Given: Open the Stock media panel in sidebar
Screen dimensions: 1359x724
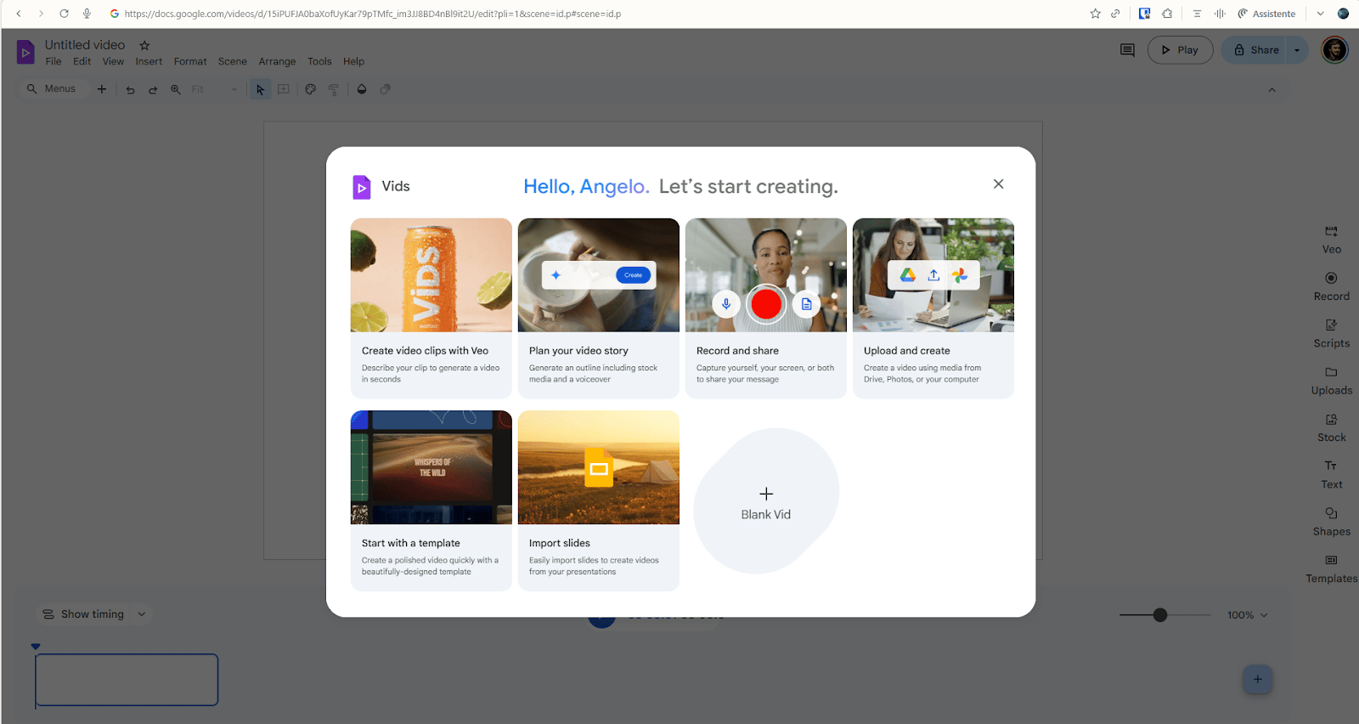Looking at the screenshot, I should 1331,428.
